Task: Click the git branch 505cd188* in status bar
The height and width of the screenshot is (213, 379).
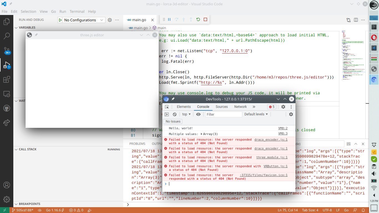Action: (22, 210)
